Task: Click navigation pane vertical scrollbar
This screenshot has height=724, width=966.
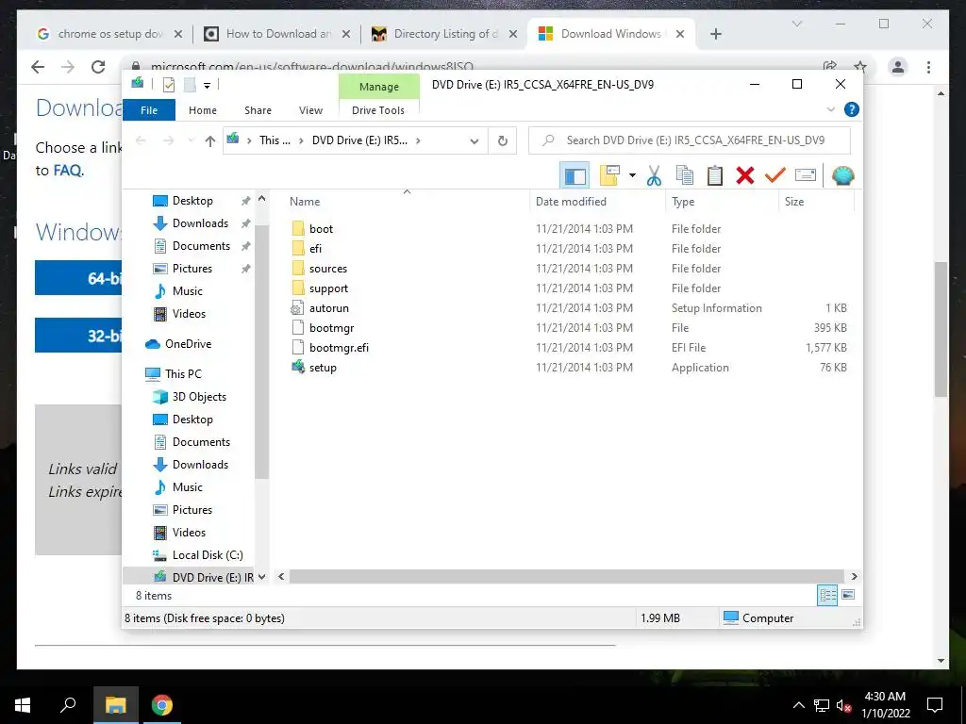Action: 262,351
